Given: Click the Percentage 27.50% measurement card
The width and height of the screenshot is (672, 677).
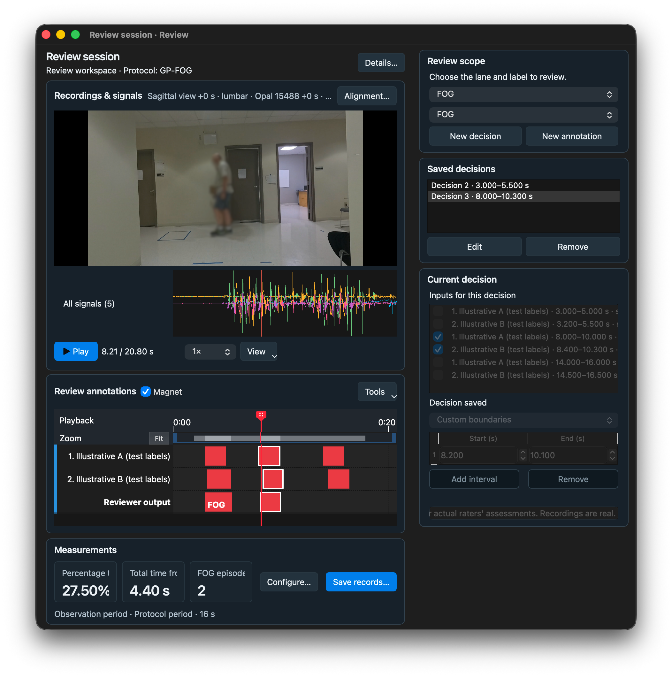Looking at the screenshot, I should (85, 582).
